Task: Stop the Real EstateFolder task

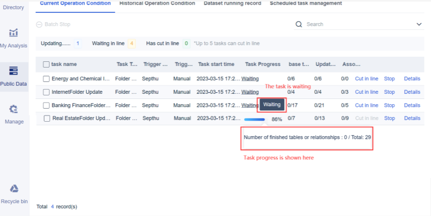Action: (389, 118)
